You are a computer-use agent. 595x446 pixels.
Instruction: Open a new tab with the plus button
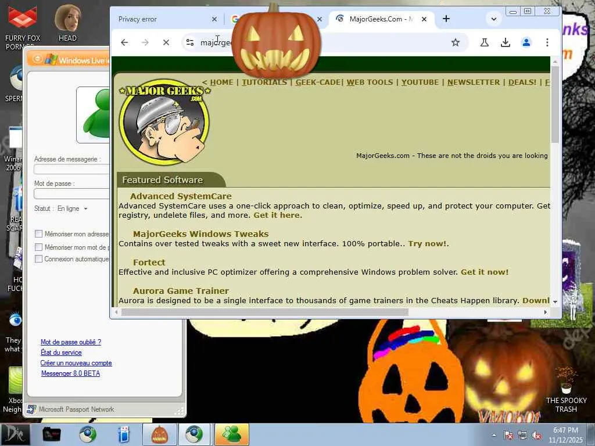click(446, 19)
